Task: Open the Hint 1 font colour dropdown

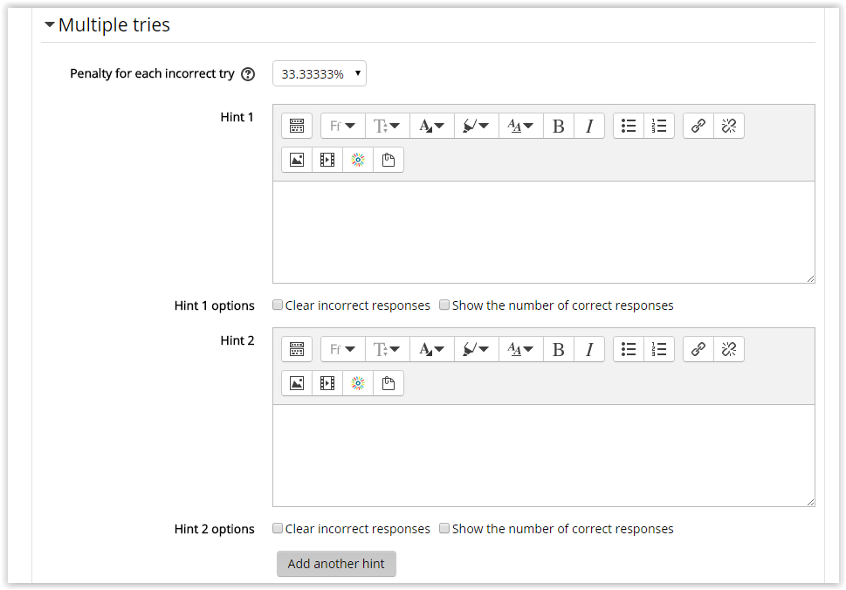Action: pos(431,126)
